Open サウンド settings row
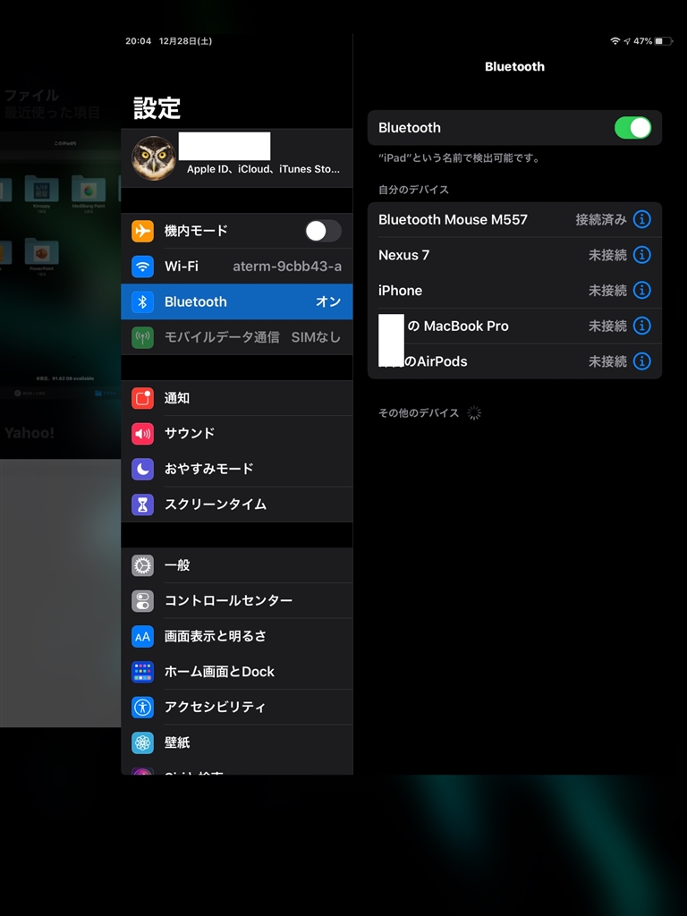This screenshot has width=687, height=916. click(236, 434)
